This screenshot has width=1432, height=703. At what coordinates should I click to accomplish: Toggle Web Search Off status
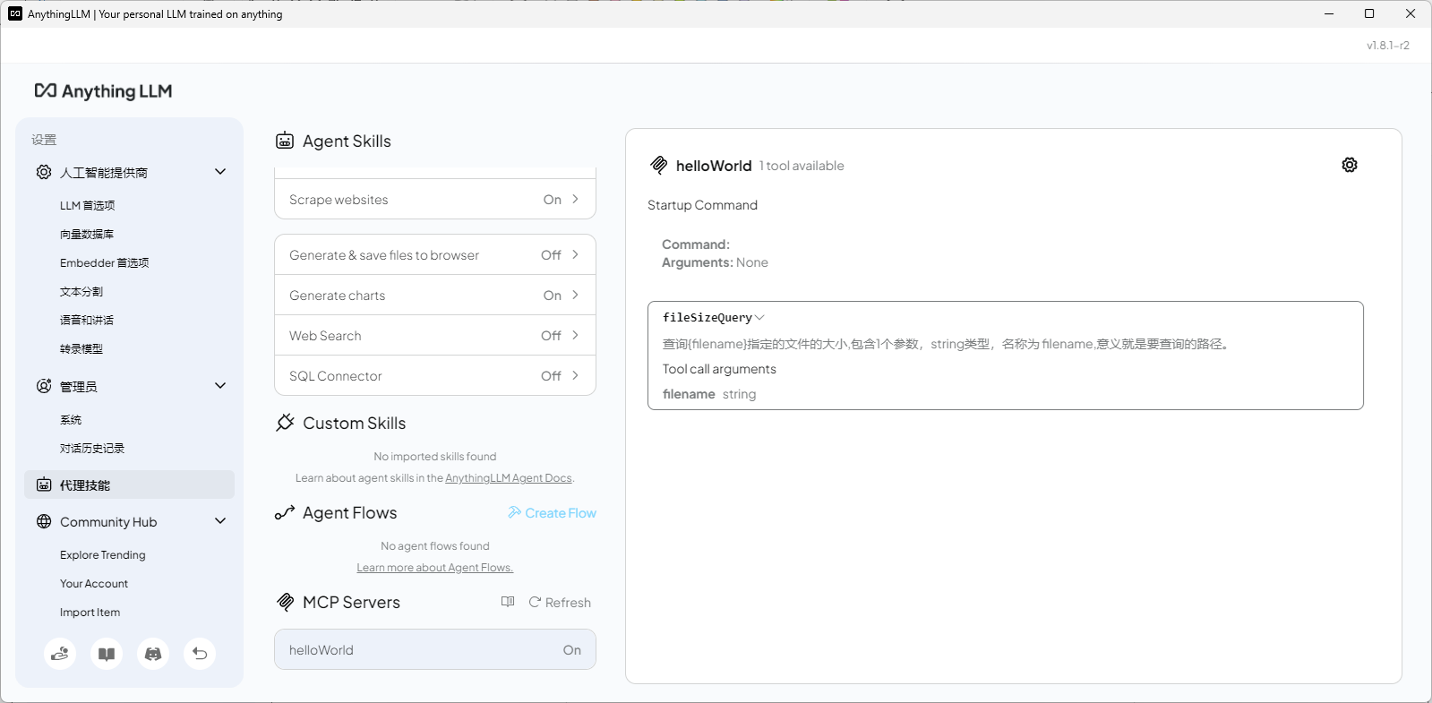pos(551,336)
